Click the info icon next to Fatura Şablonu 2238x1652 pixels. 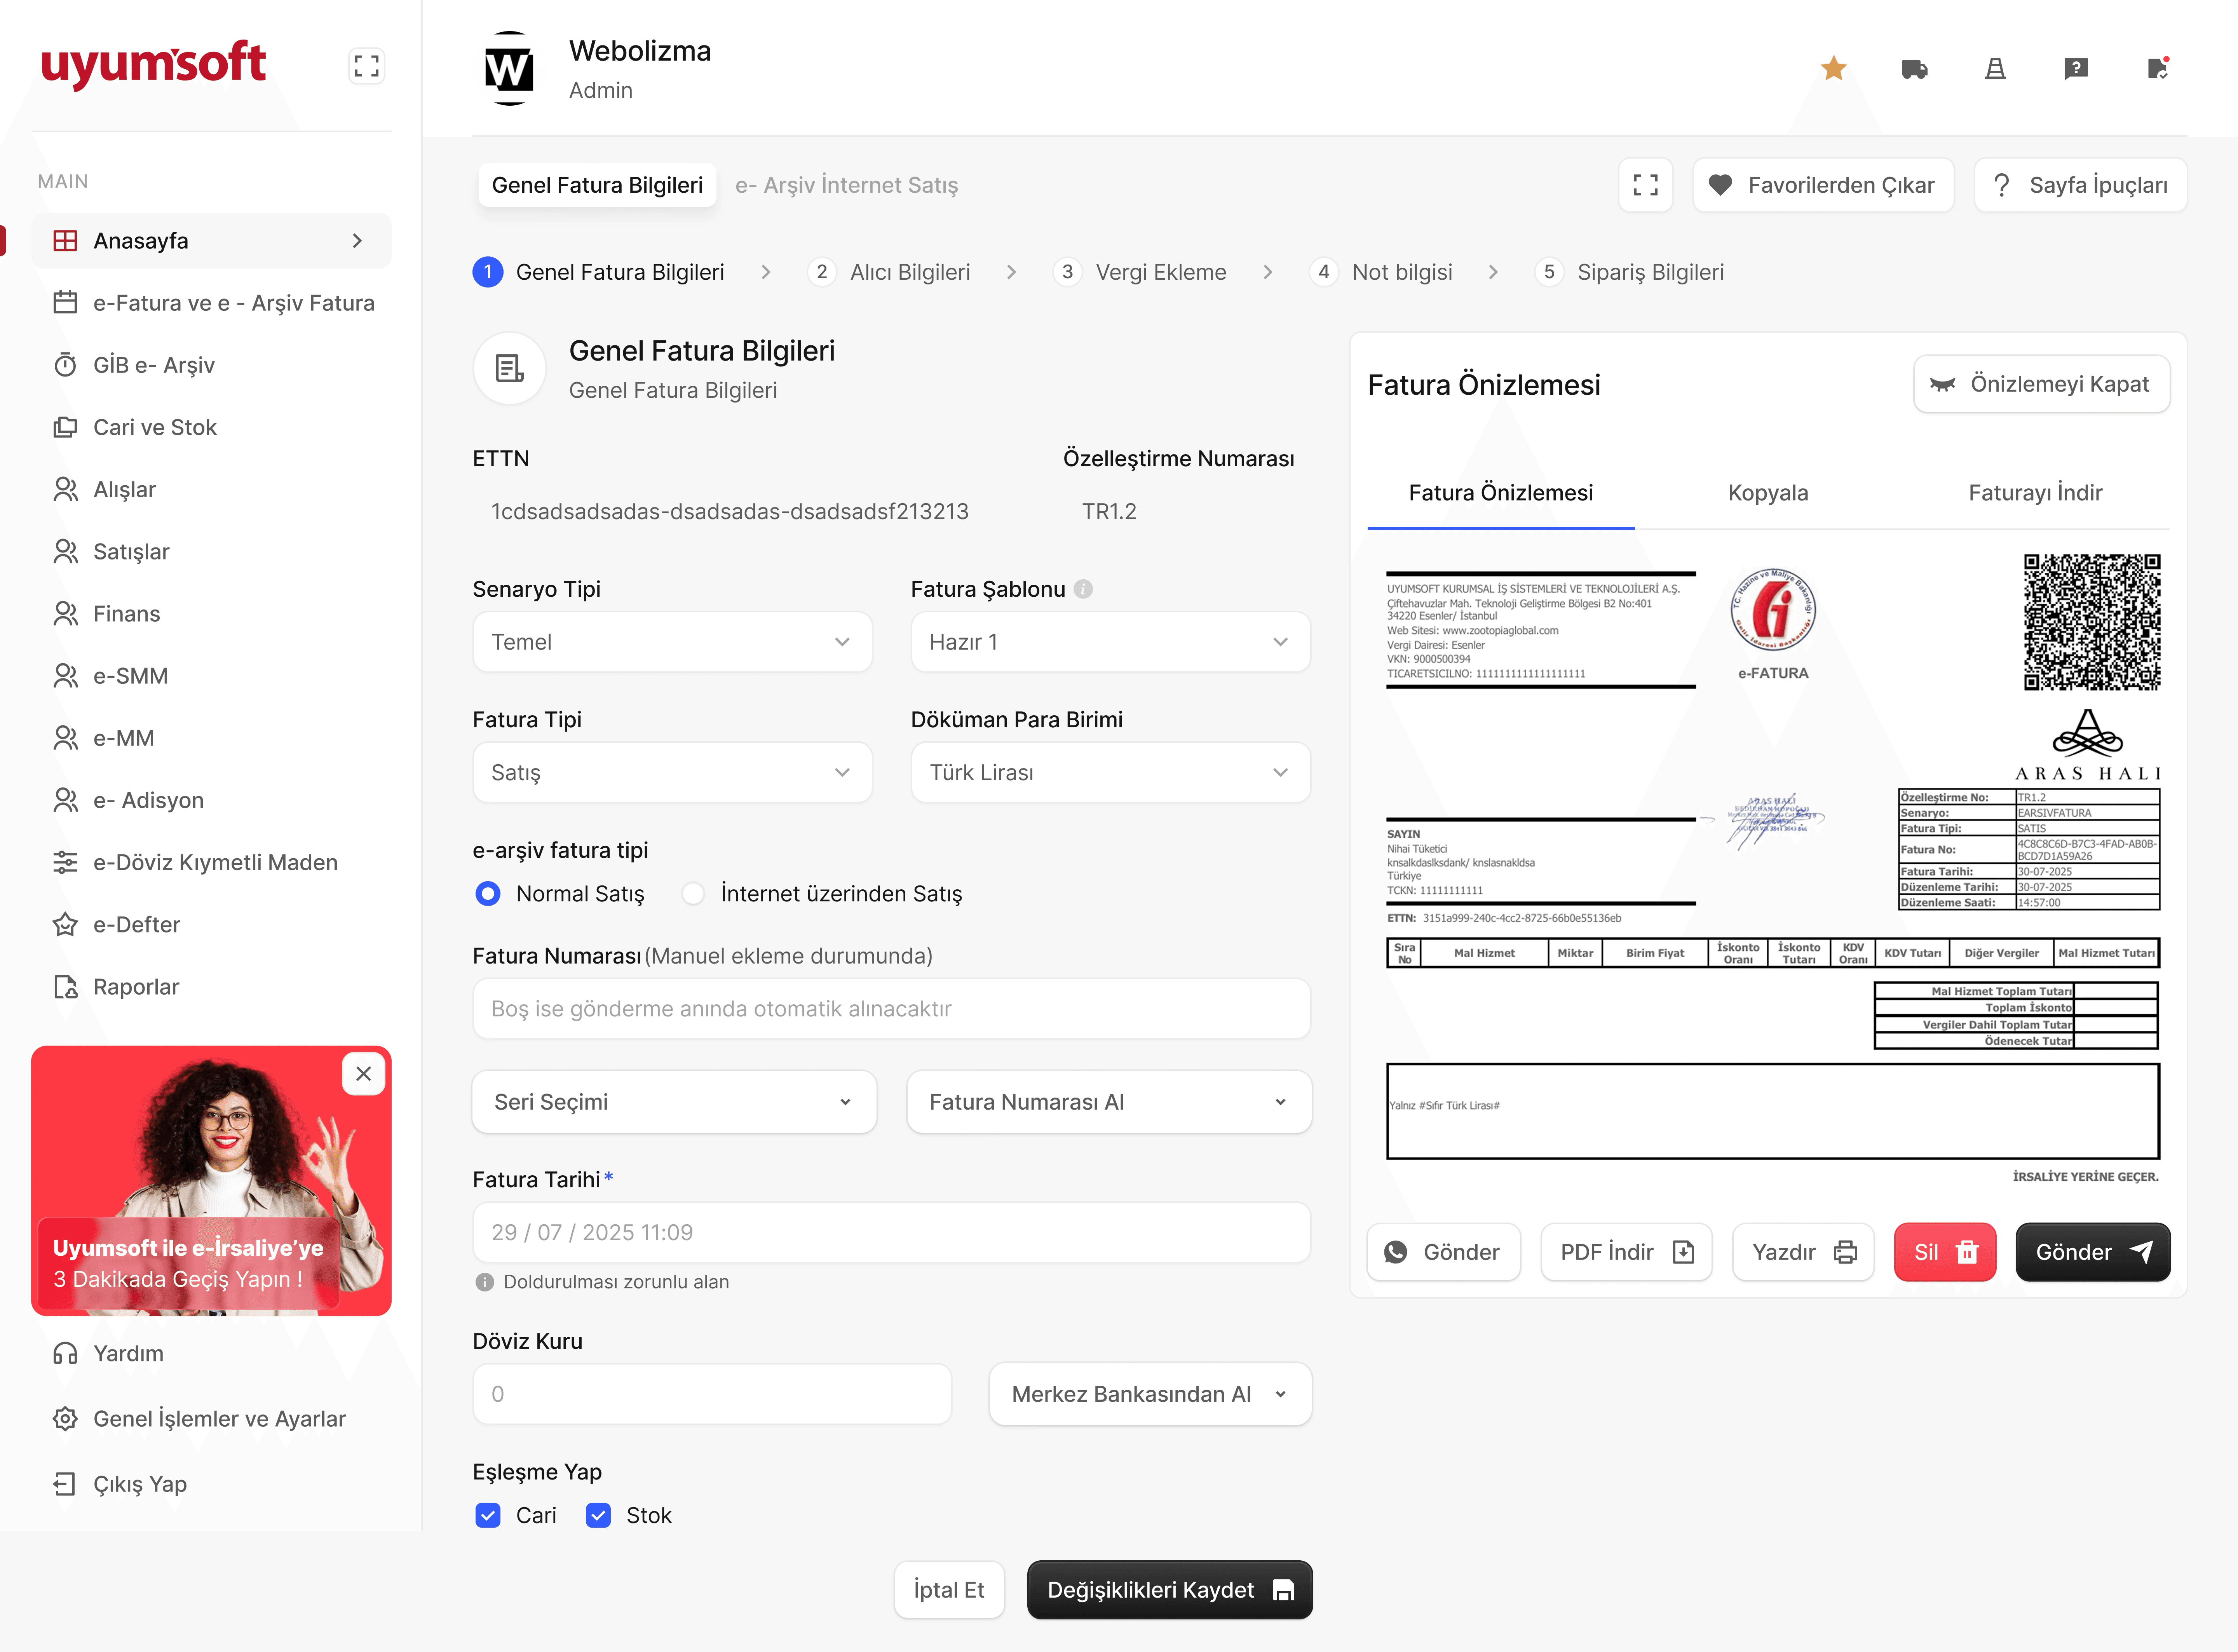tap(1083, 589)
